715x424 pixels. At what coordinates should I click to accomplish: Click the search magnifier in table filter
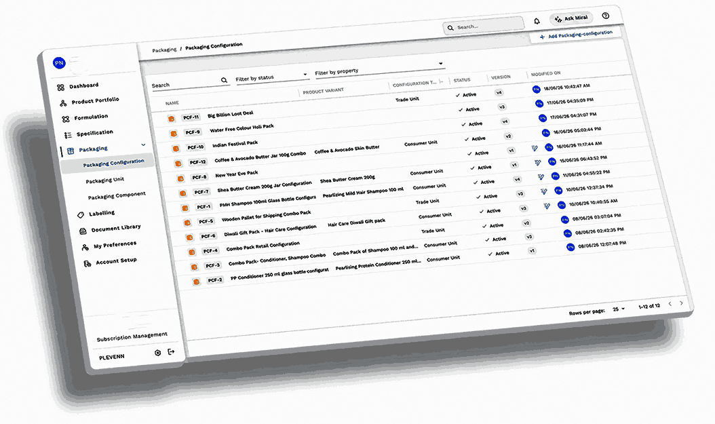[x=224, y=80]
